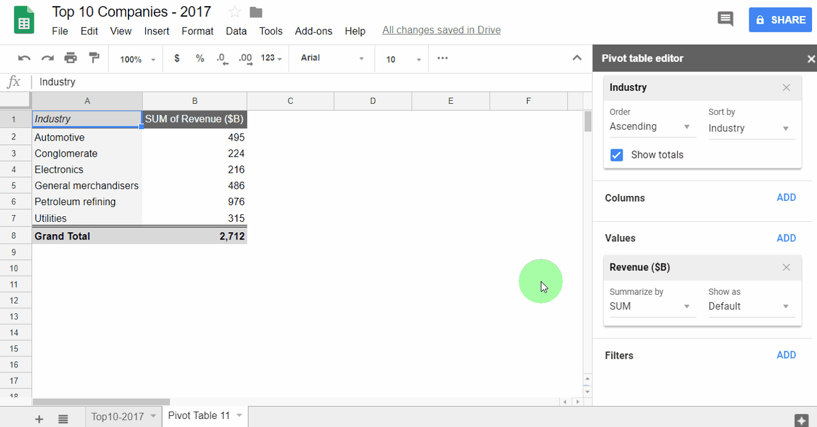Image resolution: width=817 pixels, height=427 pixels.
Task: Click ADD next to Values
Action: (x=786, y=238)
